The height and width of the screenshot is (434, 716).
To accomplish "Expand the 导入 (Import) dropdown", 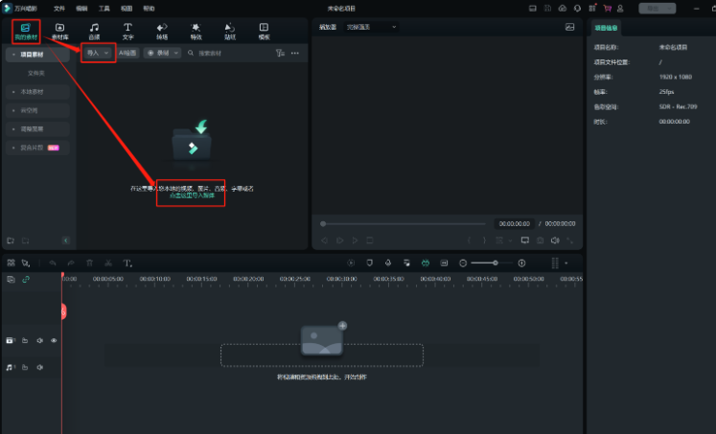I will click(x=97, y=54).
